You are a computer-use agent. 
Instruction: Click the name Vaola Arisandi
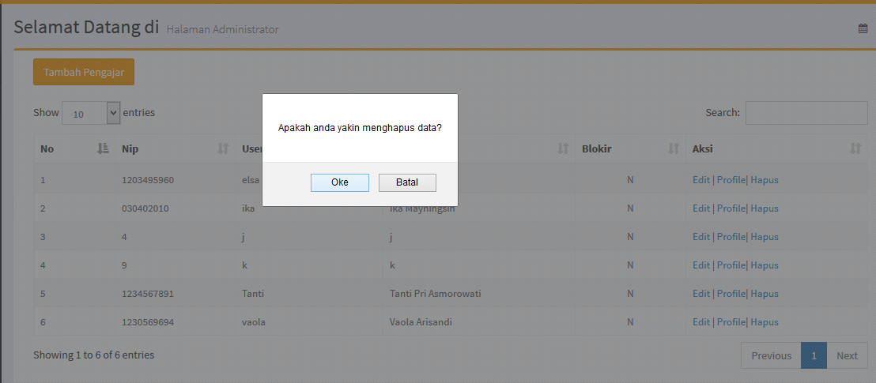421,322
